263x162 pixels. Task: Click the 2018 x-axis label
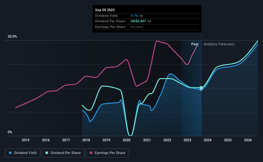tap(86, 140)
